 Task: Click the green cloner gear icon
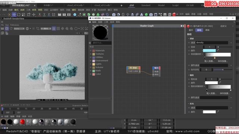pos(93,15)
